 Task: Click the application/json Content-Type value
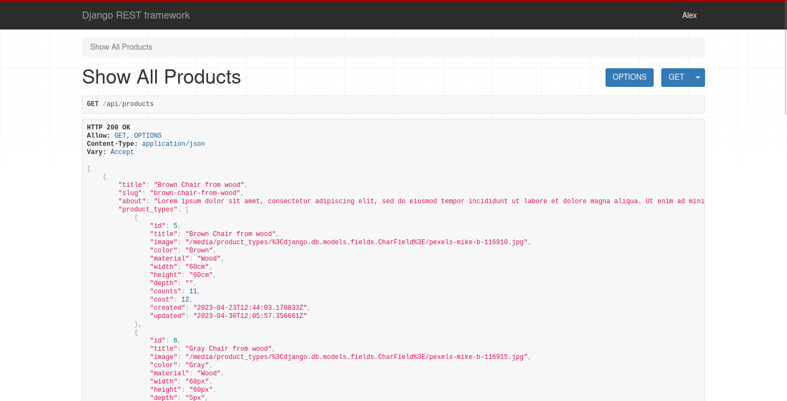[173, 144]
